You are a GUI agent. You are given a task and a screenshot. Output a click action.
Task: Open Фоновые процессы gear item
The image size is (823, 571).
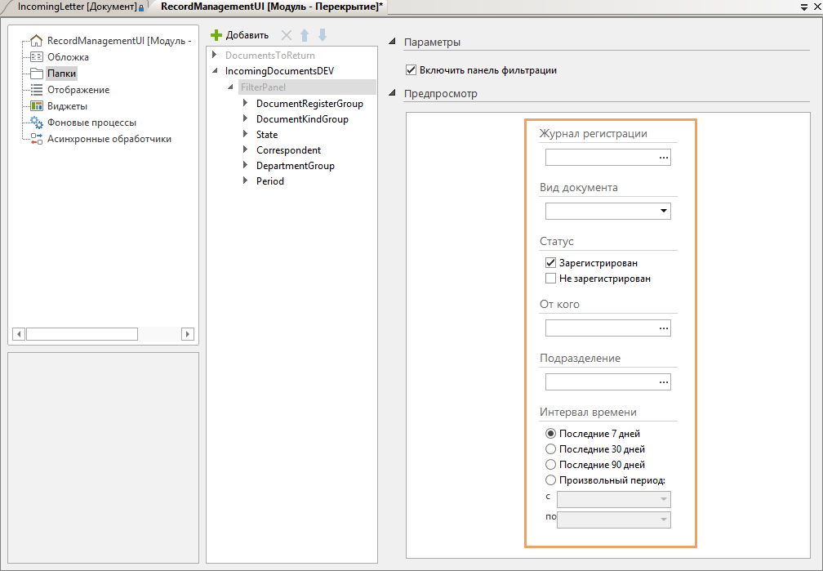point(91,123)
